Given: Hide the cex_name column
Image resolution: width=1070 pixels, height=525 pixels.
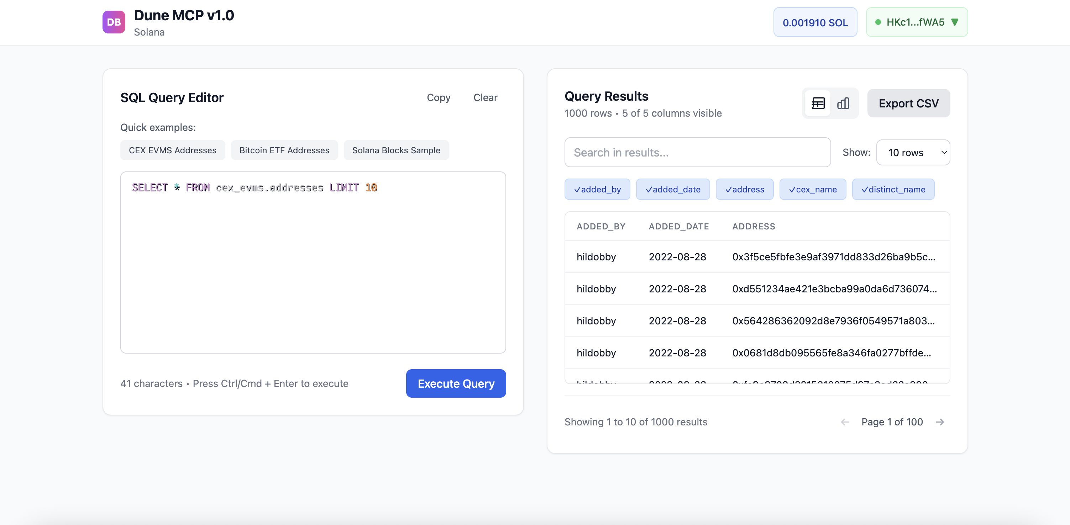Looking at the screenshot, I should (813, 189).
